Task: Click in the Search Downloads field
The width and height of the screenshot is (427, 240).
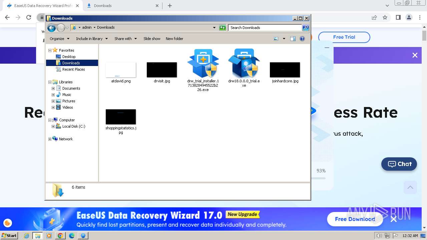Action: click(265, 28)
